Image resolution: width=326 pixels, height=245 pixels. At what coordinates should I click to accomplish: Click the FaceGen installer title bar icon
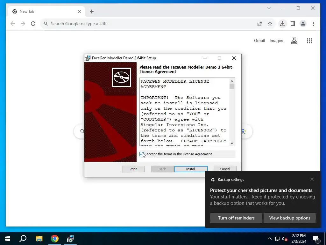(88, 58)
